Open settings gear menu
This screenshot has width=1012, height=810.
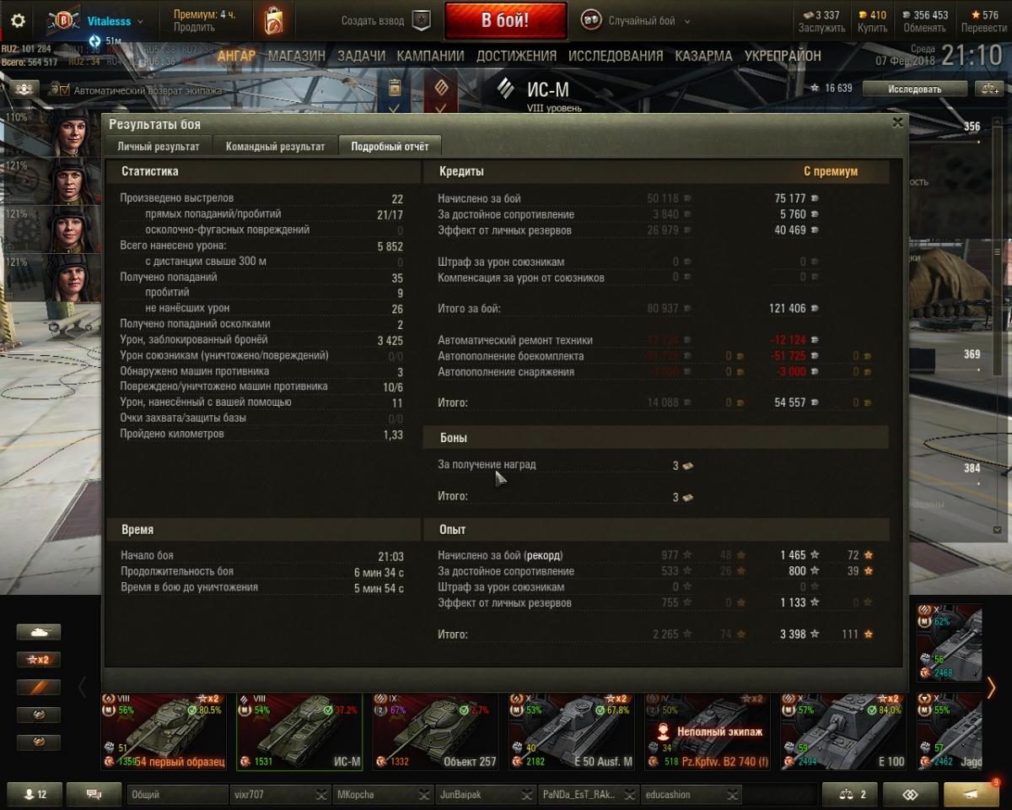[17, 21]
